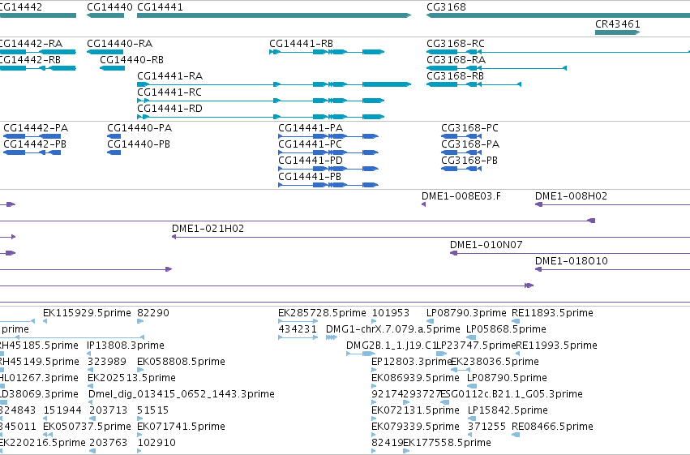Select clone DME1-008E03.F

coord(423,204)
